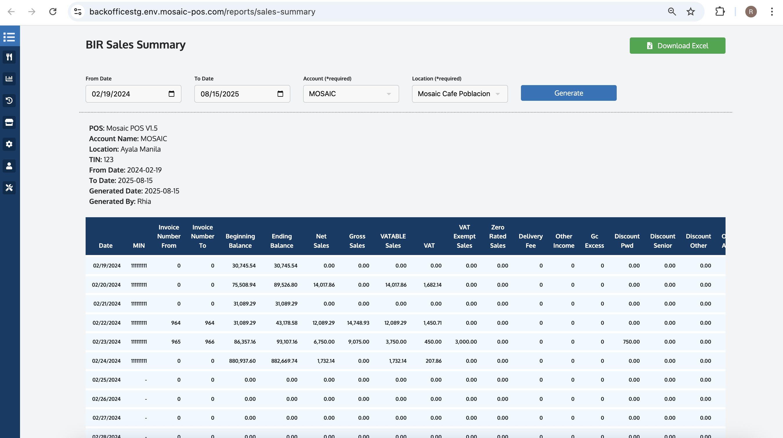Click the Generate button
Image resolution: width=783 pixels, height=438 pixels.
click(x=569, y=93)
